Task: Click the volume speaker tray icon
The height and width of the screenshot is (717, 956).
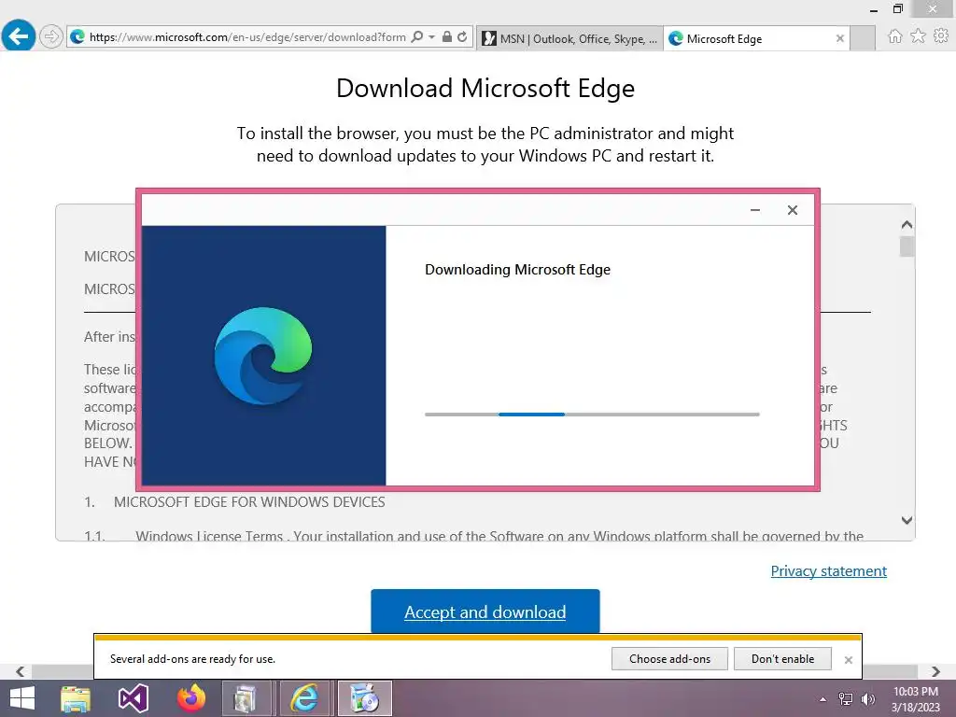Action: pos(867,699)
